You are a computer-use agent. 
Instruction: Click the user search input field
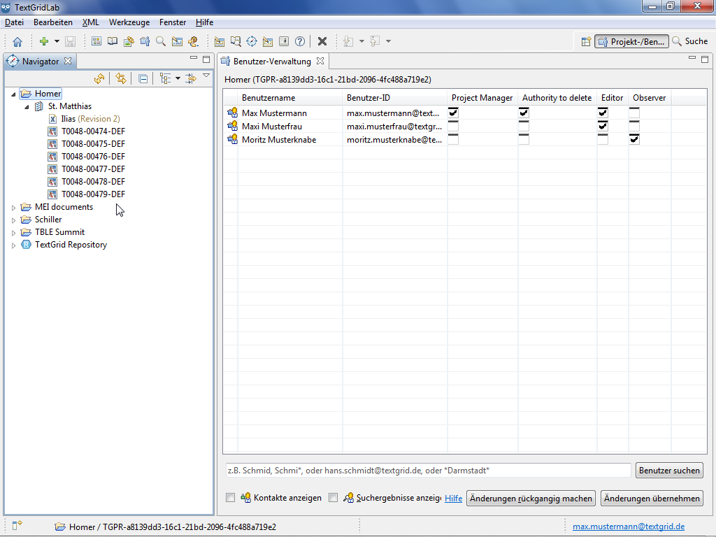click(x=427, y=471)
